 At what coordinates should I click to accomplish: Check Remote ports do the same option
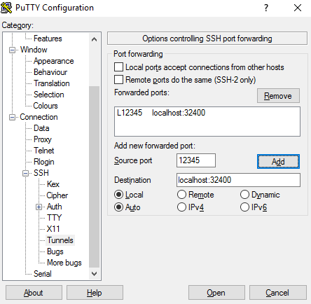[x=118, y=79]
